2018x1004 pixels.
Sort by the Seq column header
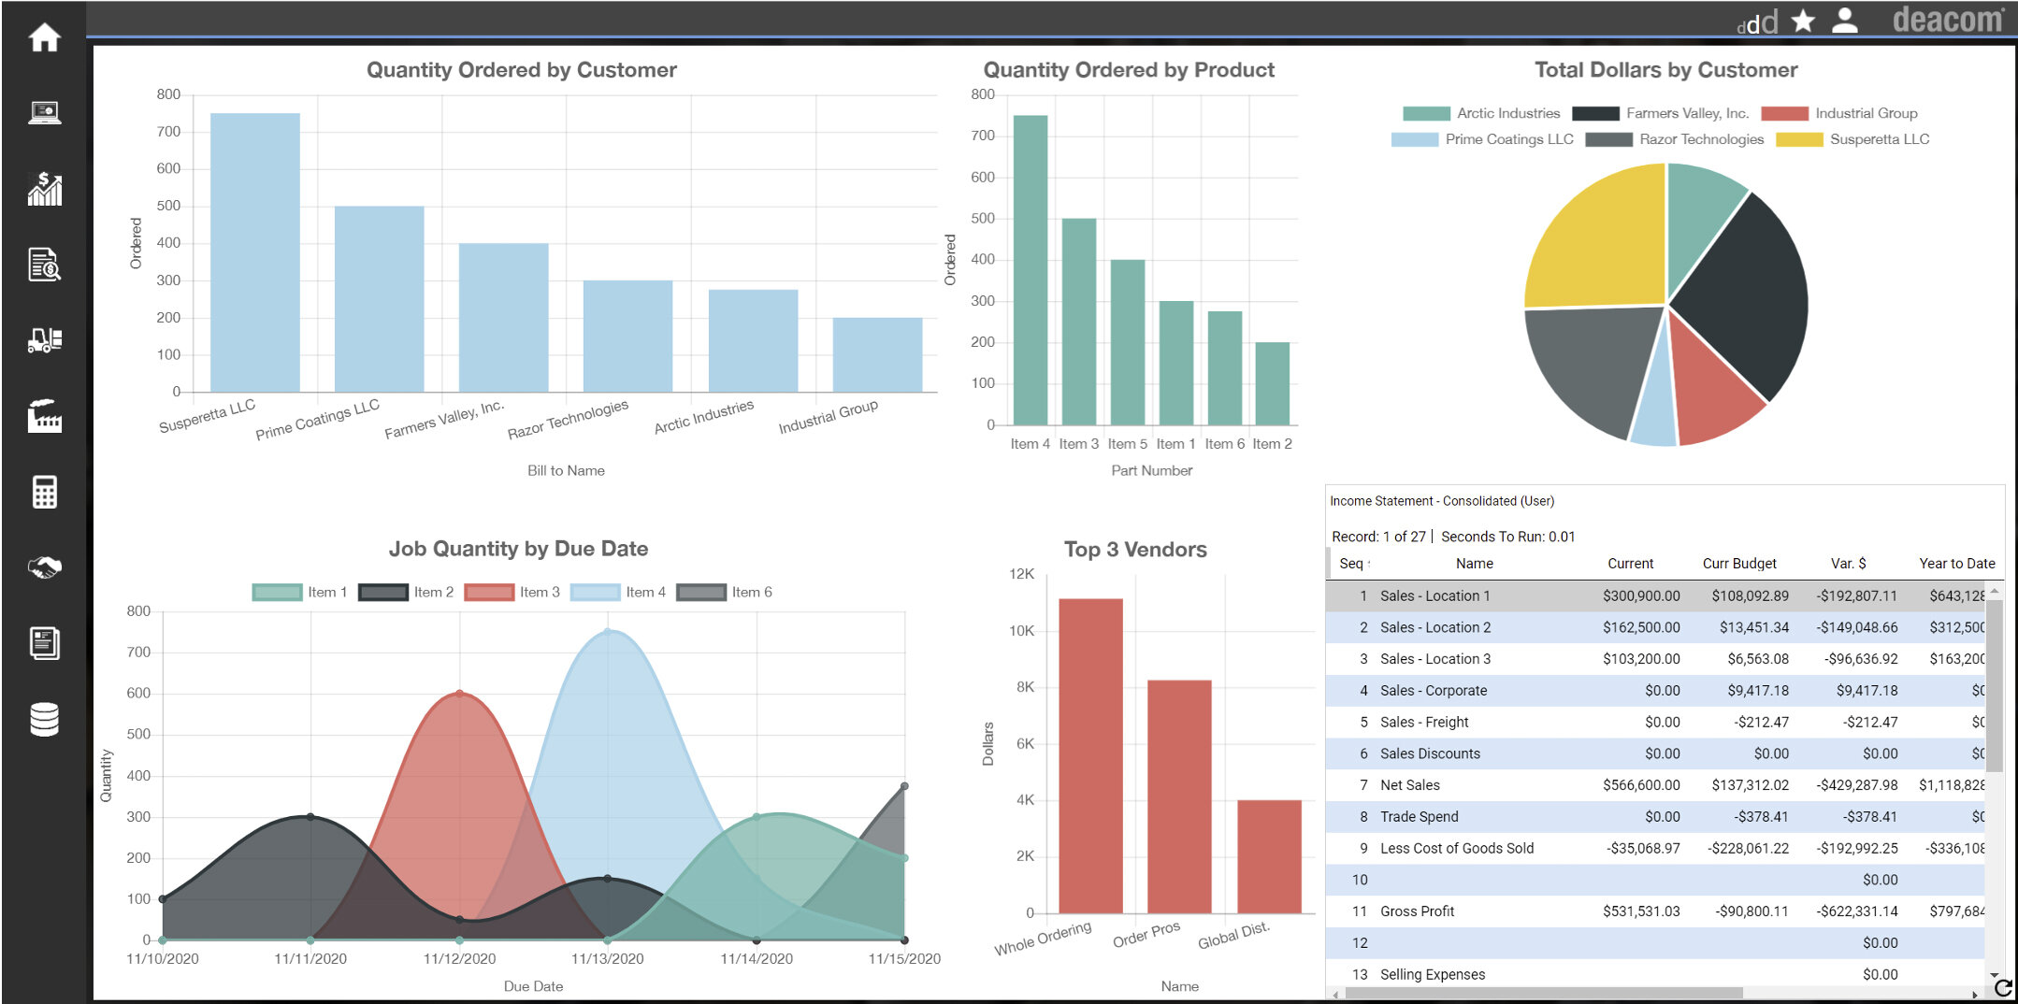pos(1351,563)
